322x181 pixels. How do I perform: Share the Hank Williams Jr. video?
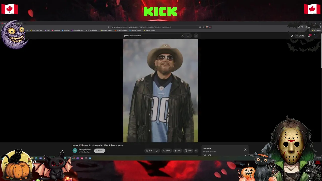point(166,151)
